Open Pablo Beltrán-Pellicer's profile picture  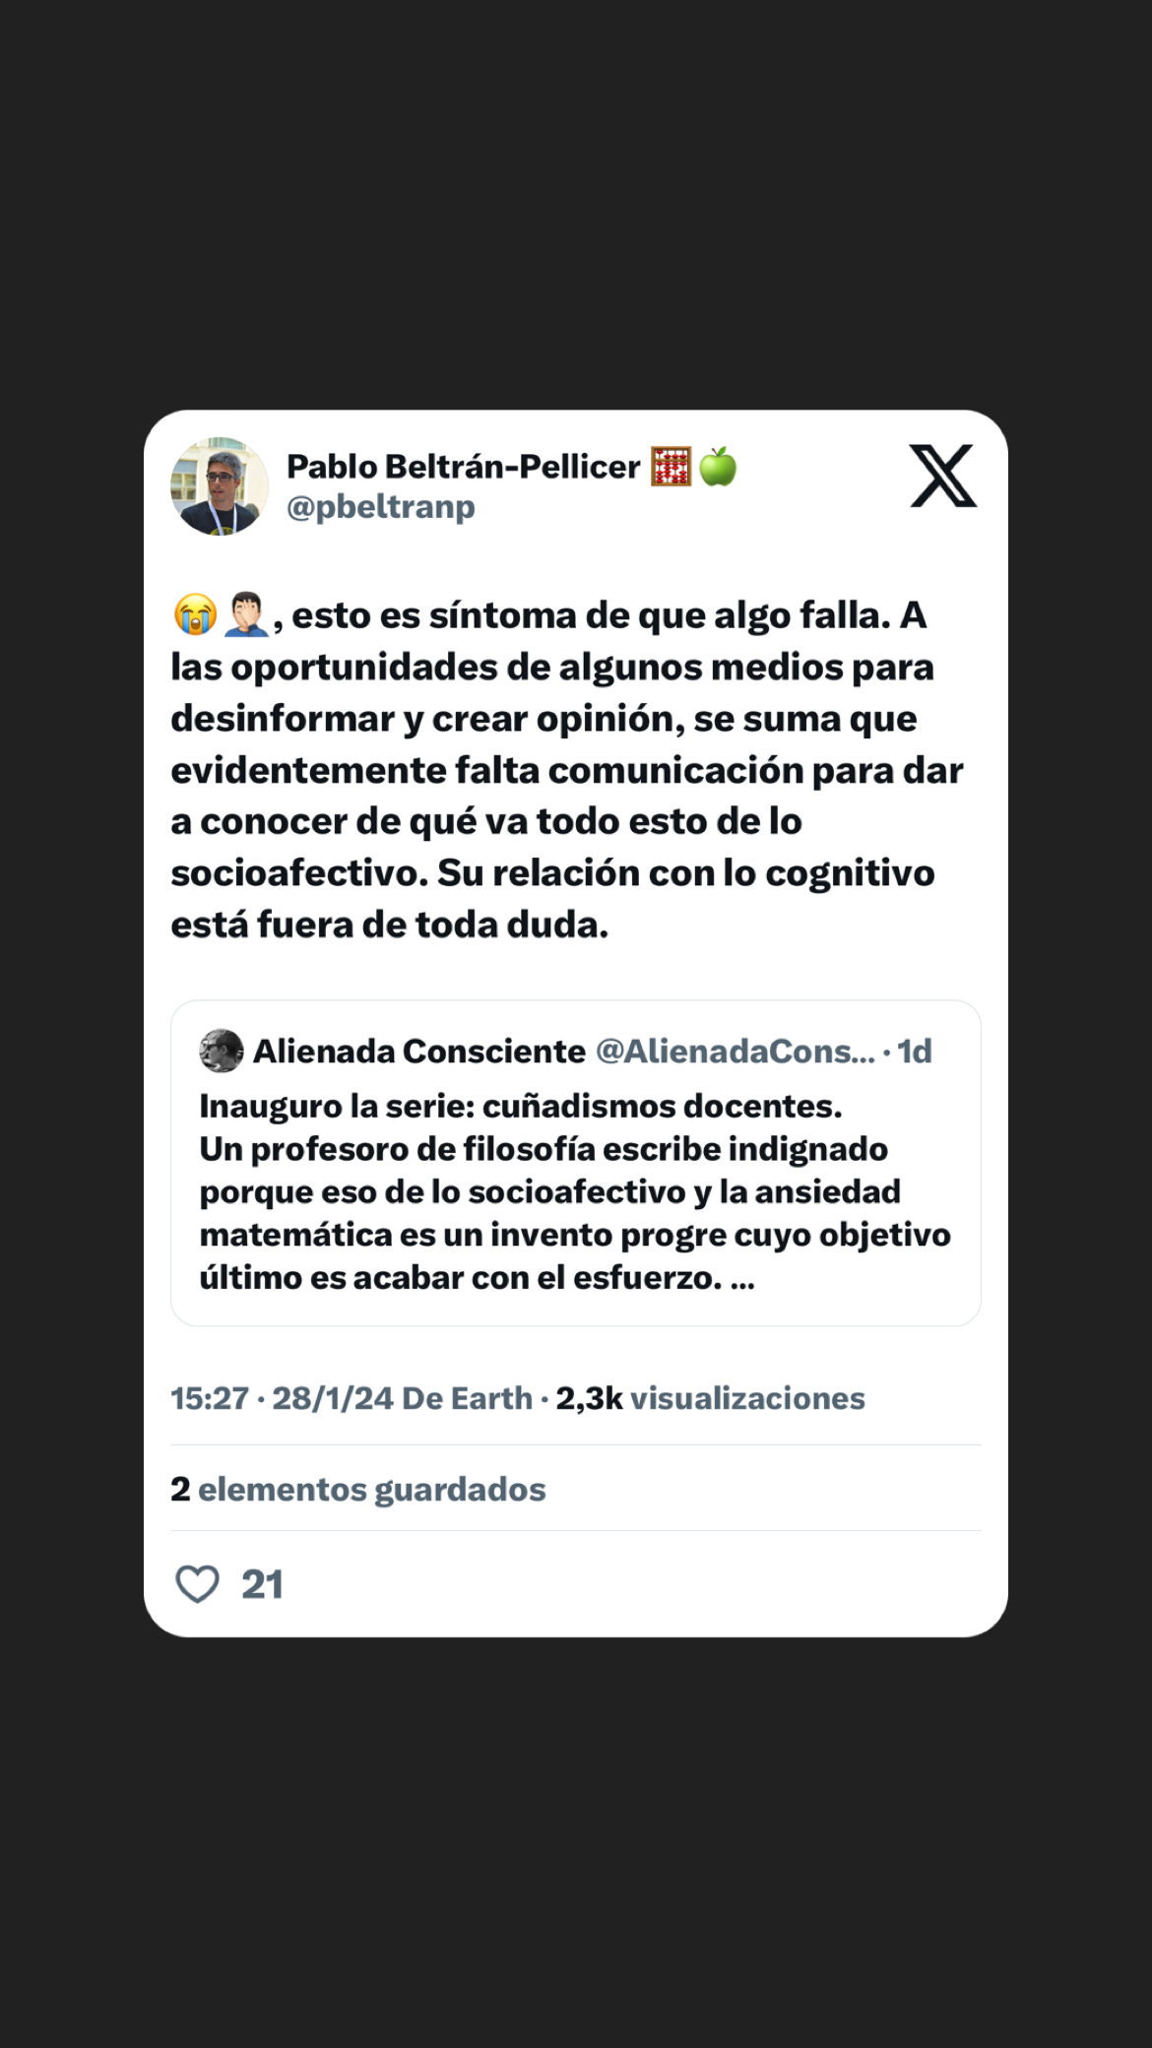[x=220, y=486]
